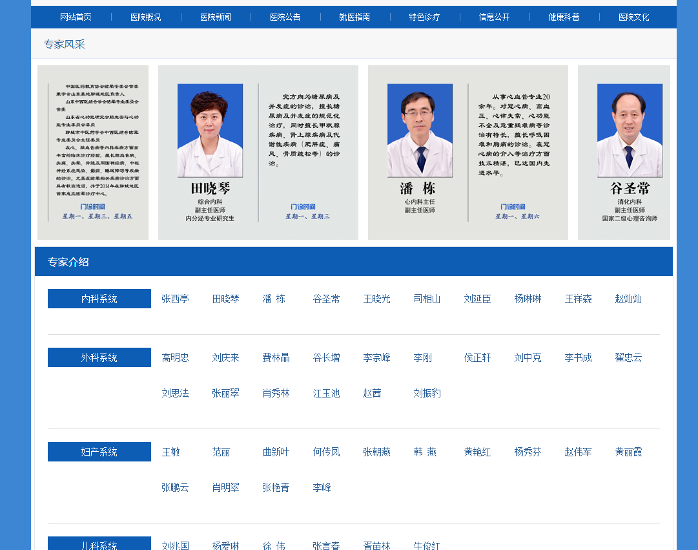Click doctor 王敏 link
Viewport: 698px width, 550px height.
click(x=171, y=452)
